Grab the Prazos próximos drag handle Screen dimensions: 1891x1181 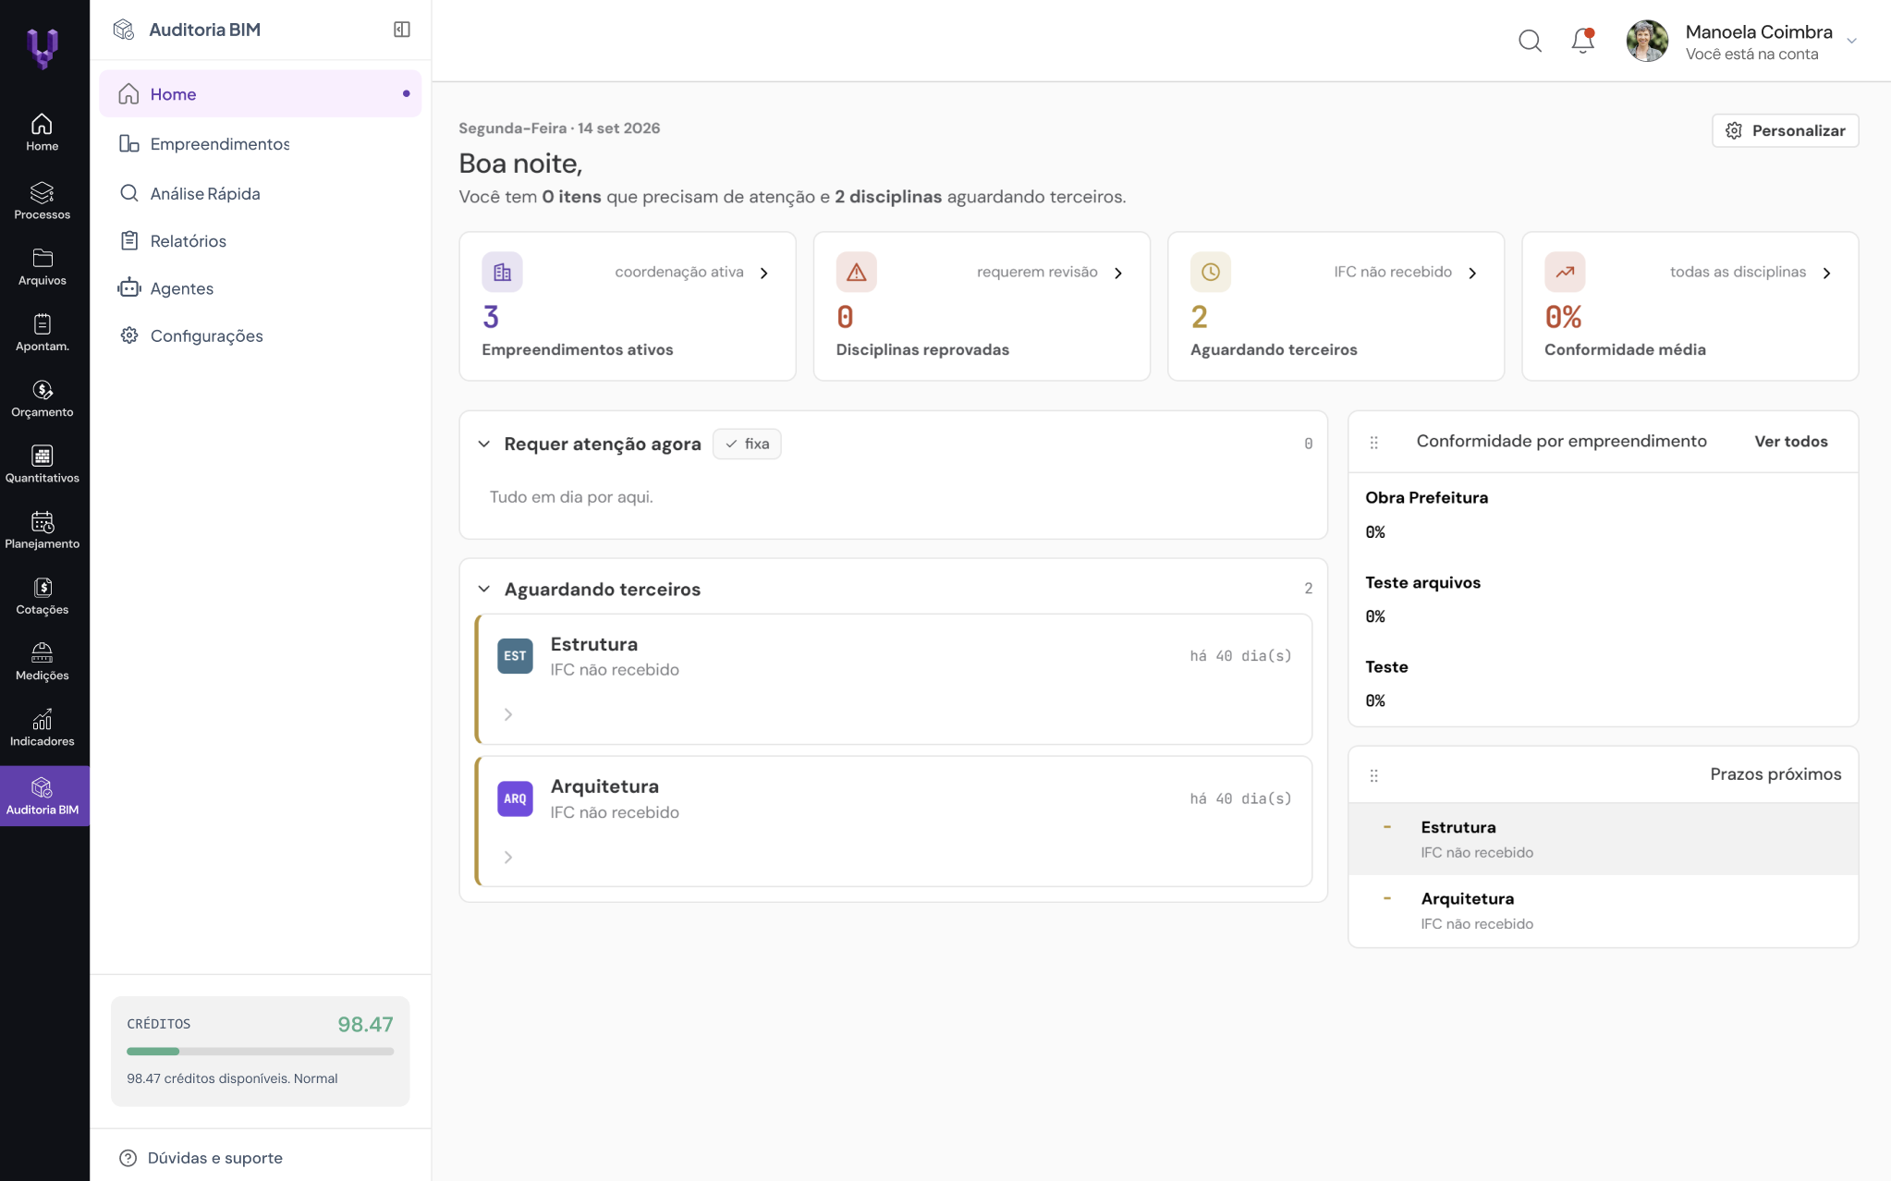click(1373, 775)
